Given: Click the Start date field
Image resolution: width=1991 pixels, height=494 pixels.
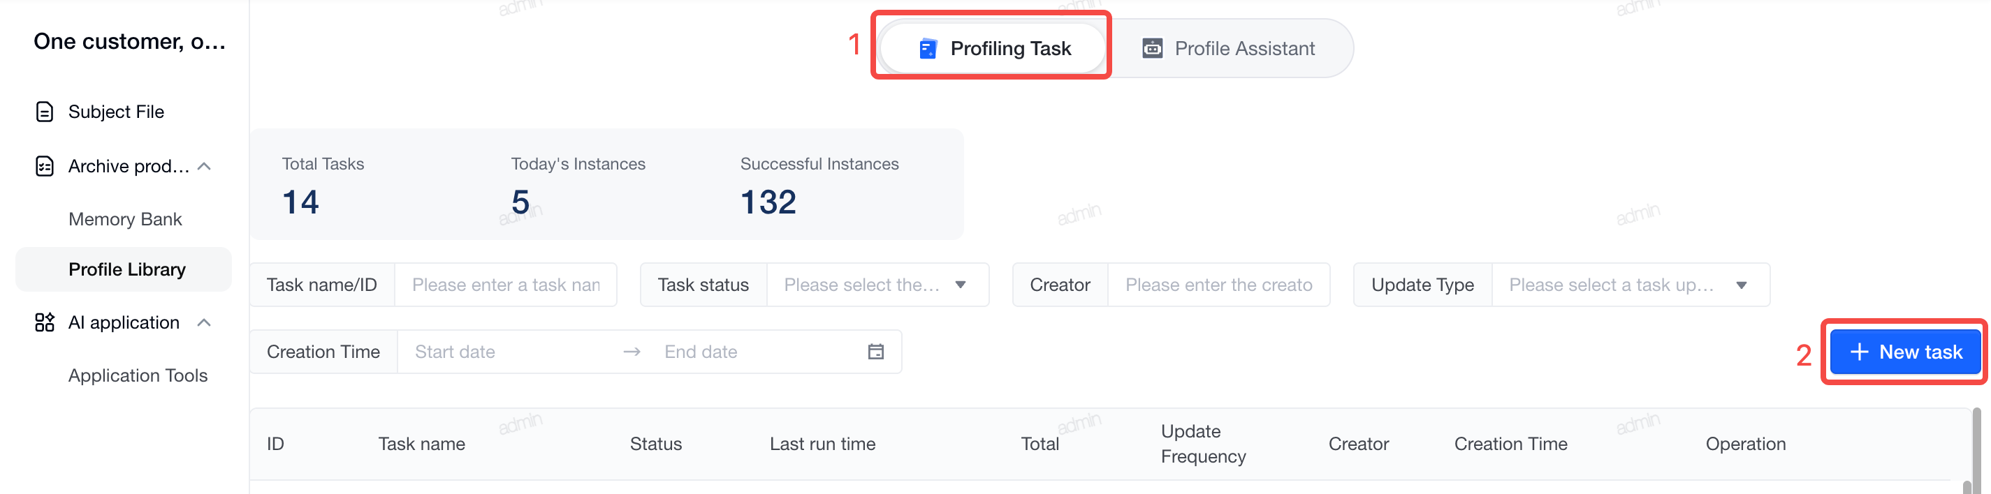Looking at the screenshot, I should tap(510, 352).
